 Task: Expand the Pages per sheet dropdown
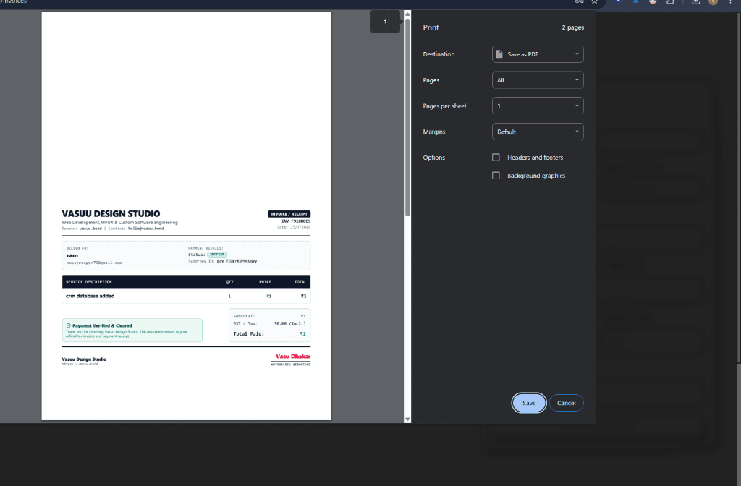pos(538,106)
